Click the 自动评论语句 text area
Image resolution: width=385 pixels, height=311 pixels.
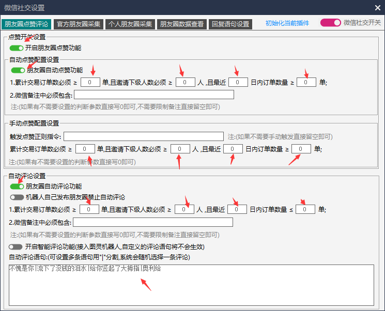click(191, 285)
